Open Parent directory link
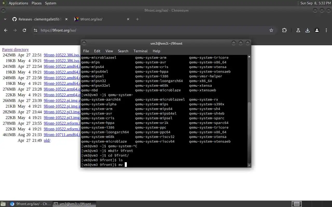The width and height of the screenshot is (332, 207). (15, 49)
